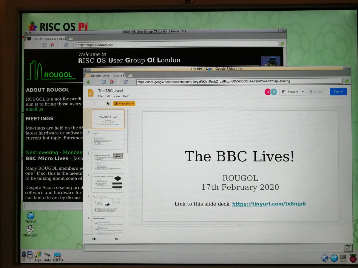Go to home page in Google Slides Iris window
Viewport: 358px width, 268px height.
[x=112, y=82]
